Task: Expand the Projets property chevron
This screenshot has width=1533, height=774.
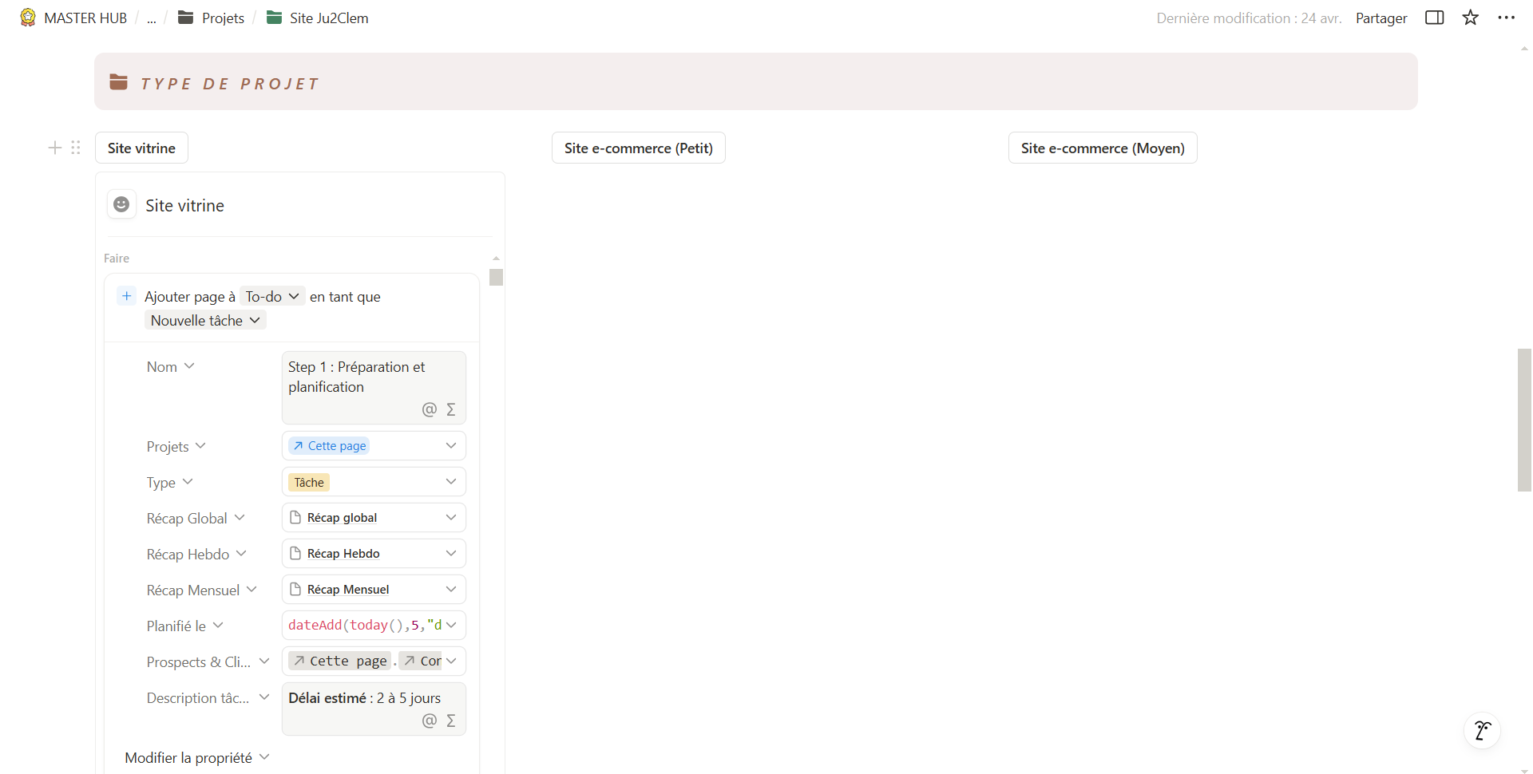Action: [200, 446]
